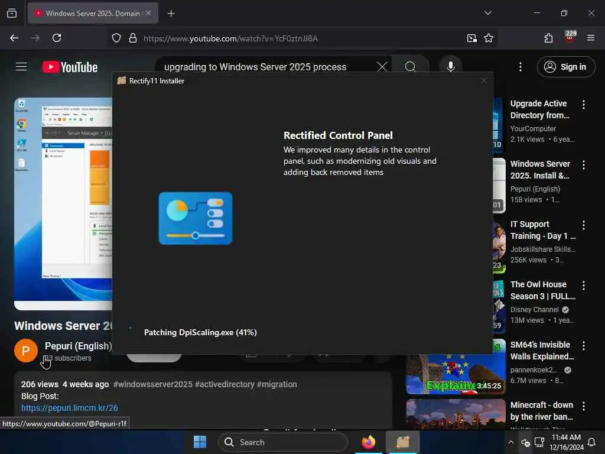Select the Windows Server 2025 Domain tab
This screenshot has height=454, width=605.
point(93,13)
